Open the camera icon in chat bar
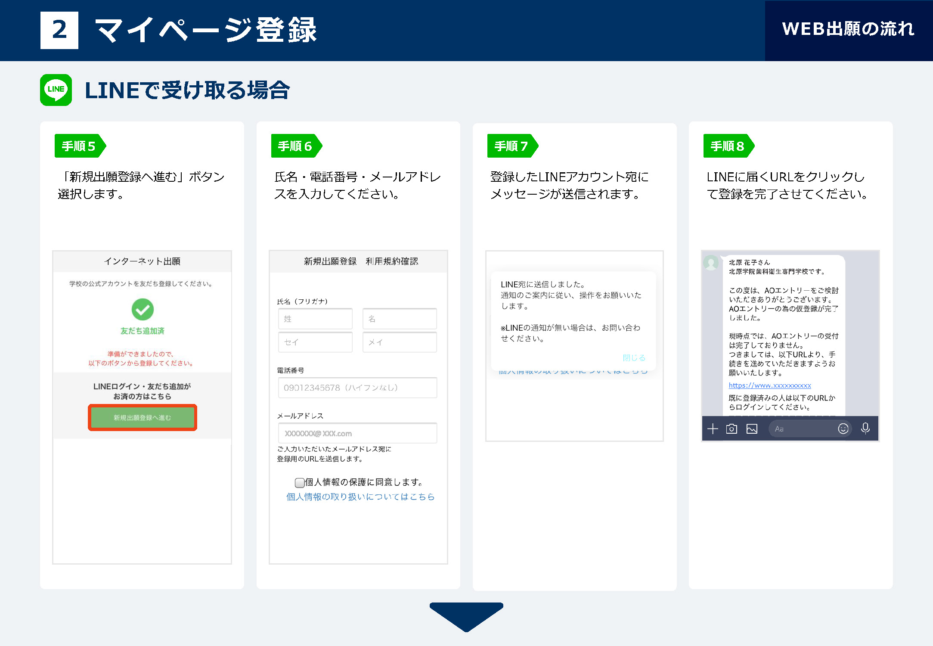The width and height of the screenshot is (933, 646). [732, 429]
